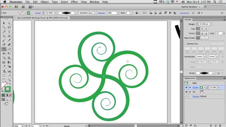This screenshot has height=127, width=226.
Task: Select the Hand tool
Action: [x=4, y=80]
